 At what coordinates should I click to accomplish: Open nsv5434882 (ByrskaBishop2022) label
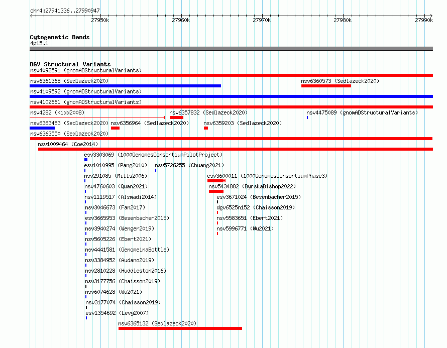(252, 186)
